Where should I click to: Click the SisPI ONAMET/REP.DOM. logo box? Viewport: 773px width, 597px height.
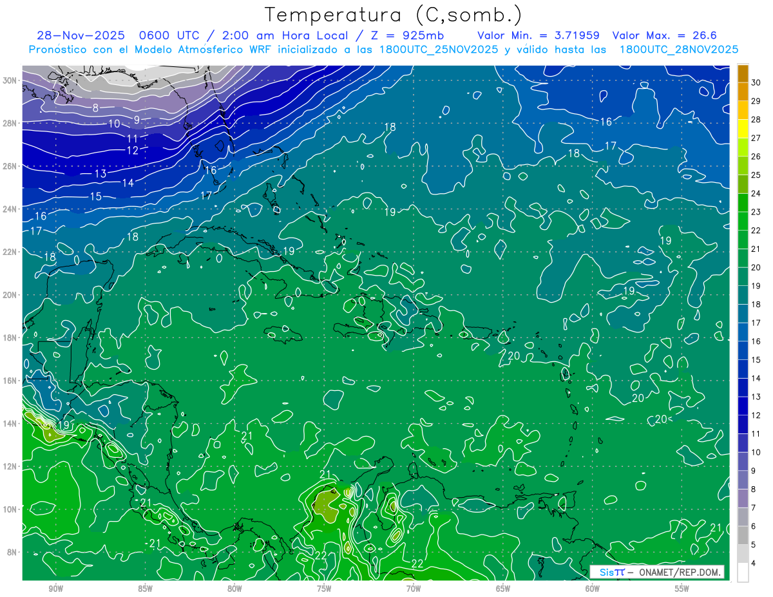tap(657, 572)
